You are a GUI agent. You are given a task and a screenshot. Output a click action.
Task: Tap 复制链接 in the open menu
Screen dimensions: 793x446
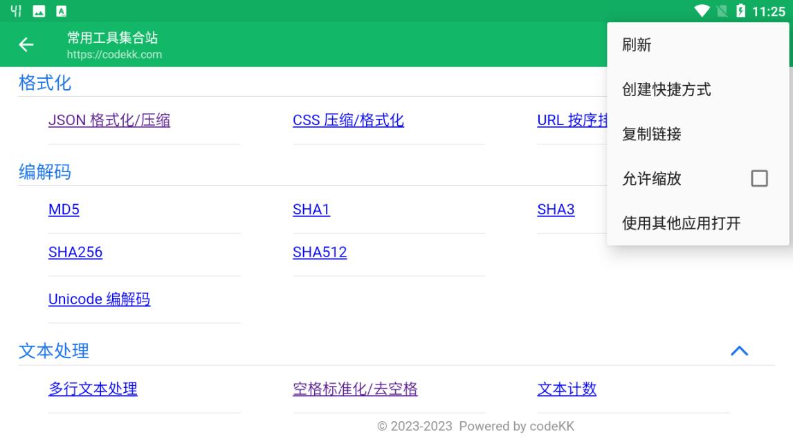pos(651,134)
